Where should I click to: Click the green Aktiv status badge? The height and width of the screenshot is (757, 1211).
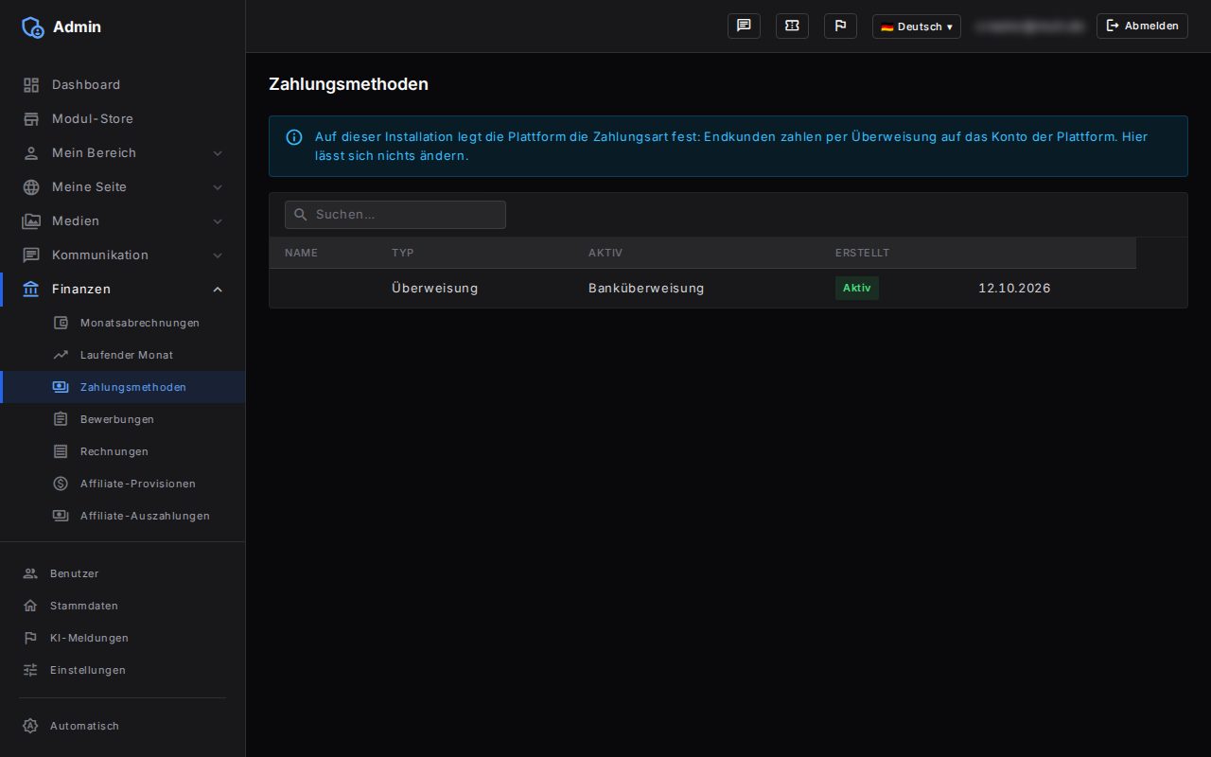(x=857, y=288)
